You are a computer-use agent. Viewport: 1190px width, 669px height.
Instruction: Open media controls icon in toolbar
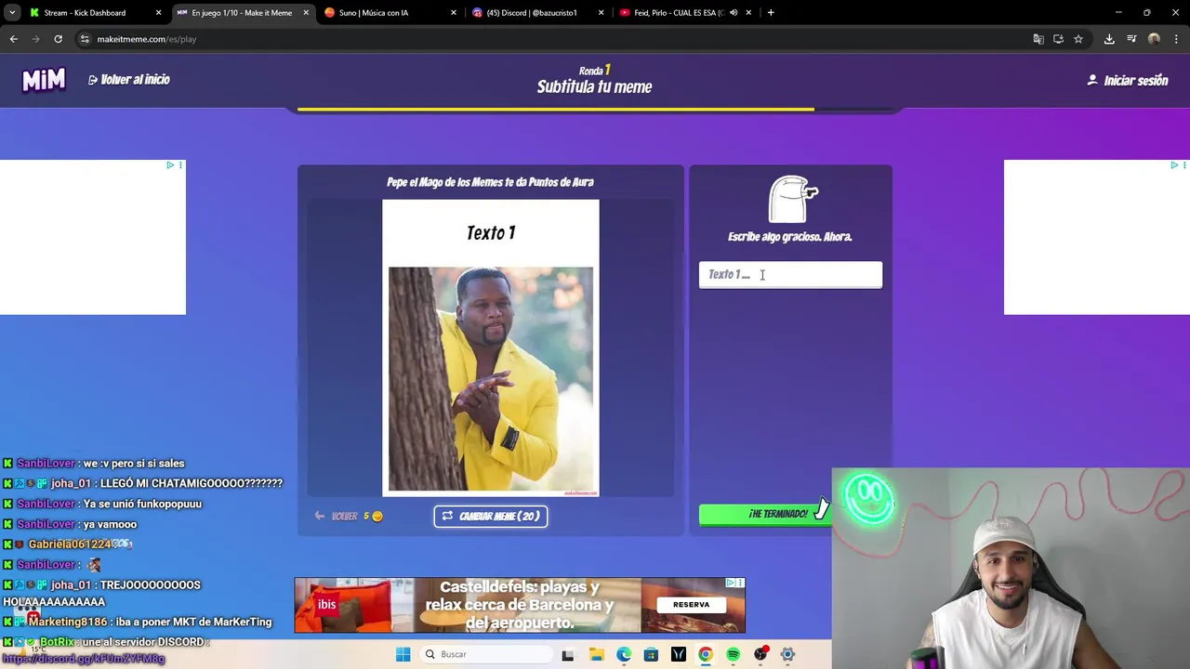[x=1131, y=39]
